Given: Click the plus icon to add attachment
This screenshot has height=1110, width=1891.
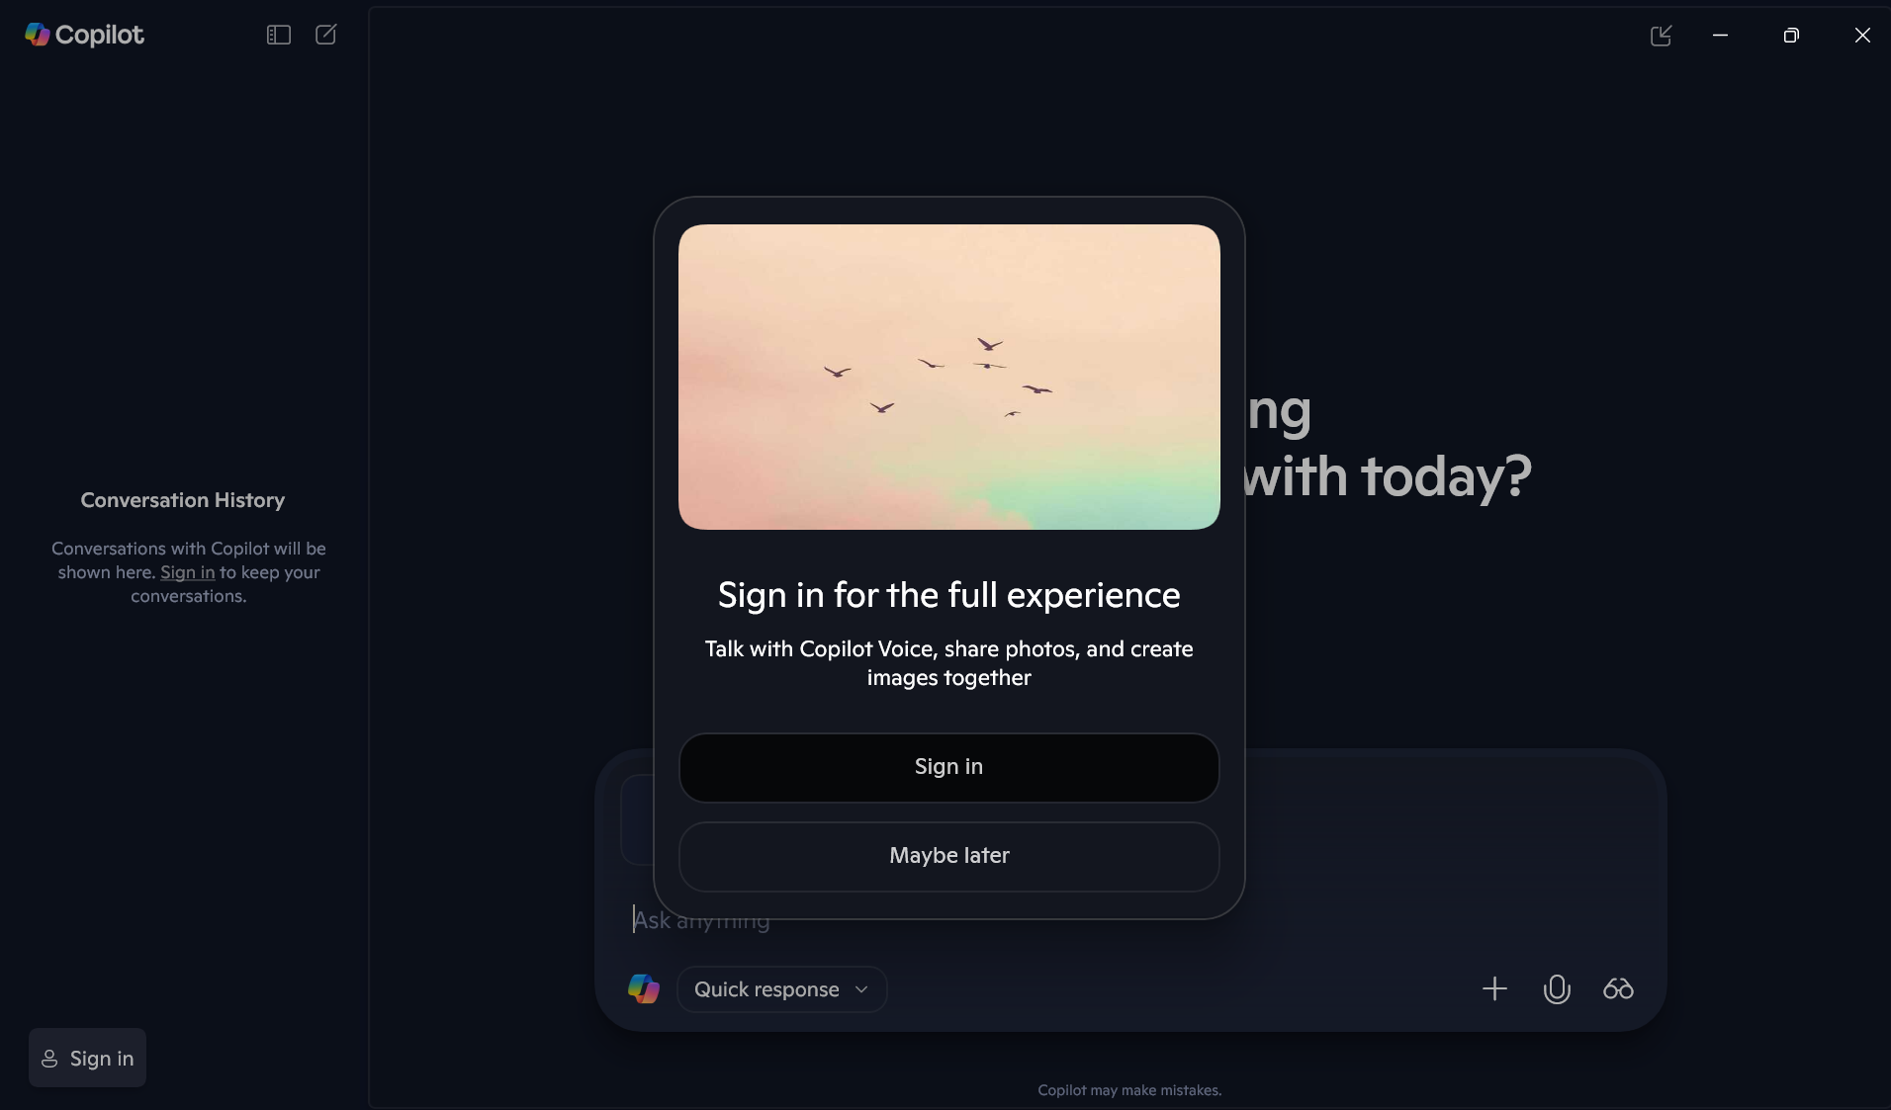Looking at the screenshot, I should coord(1494,988).
